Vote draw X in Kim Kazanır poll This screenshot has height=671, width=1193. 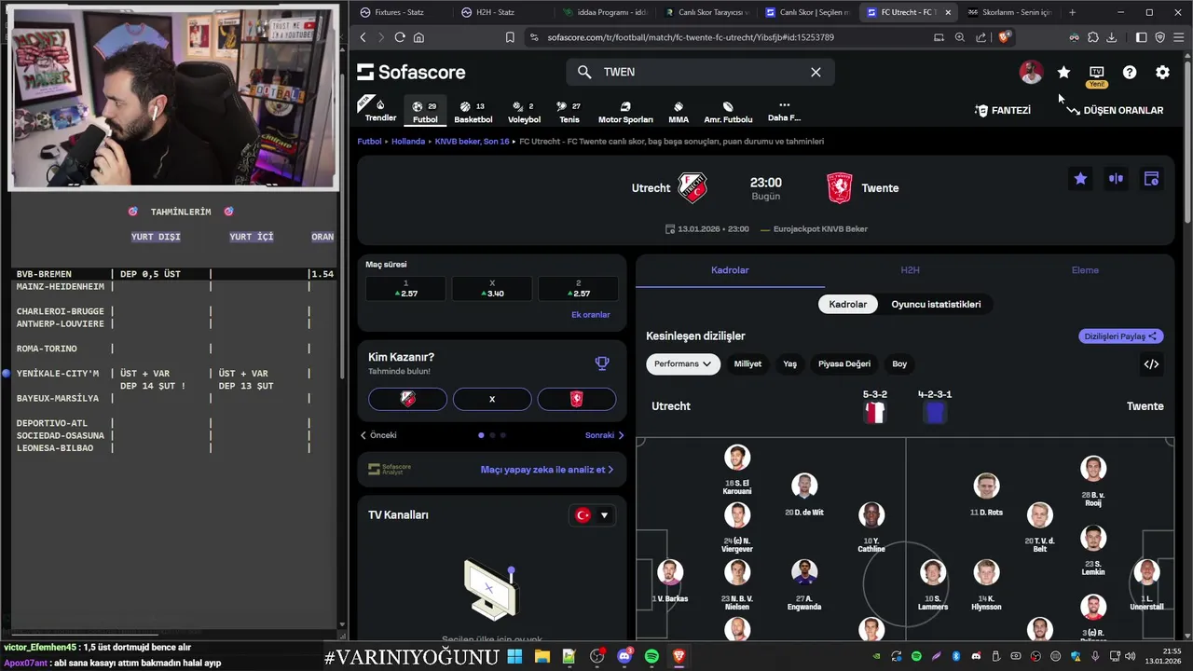pyautogui.click(x=492, y=399)
